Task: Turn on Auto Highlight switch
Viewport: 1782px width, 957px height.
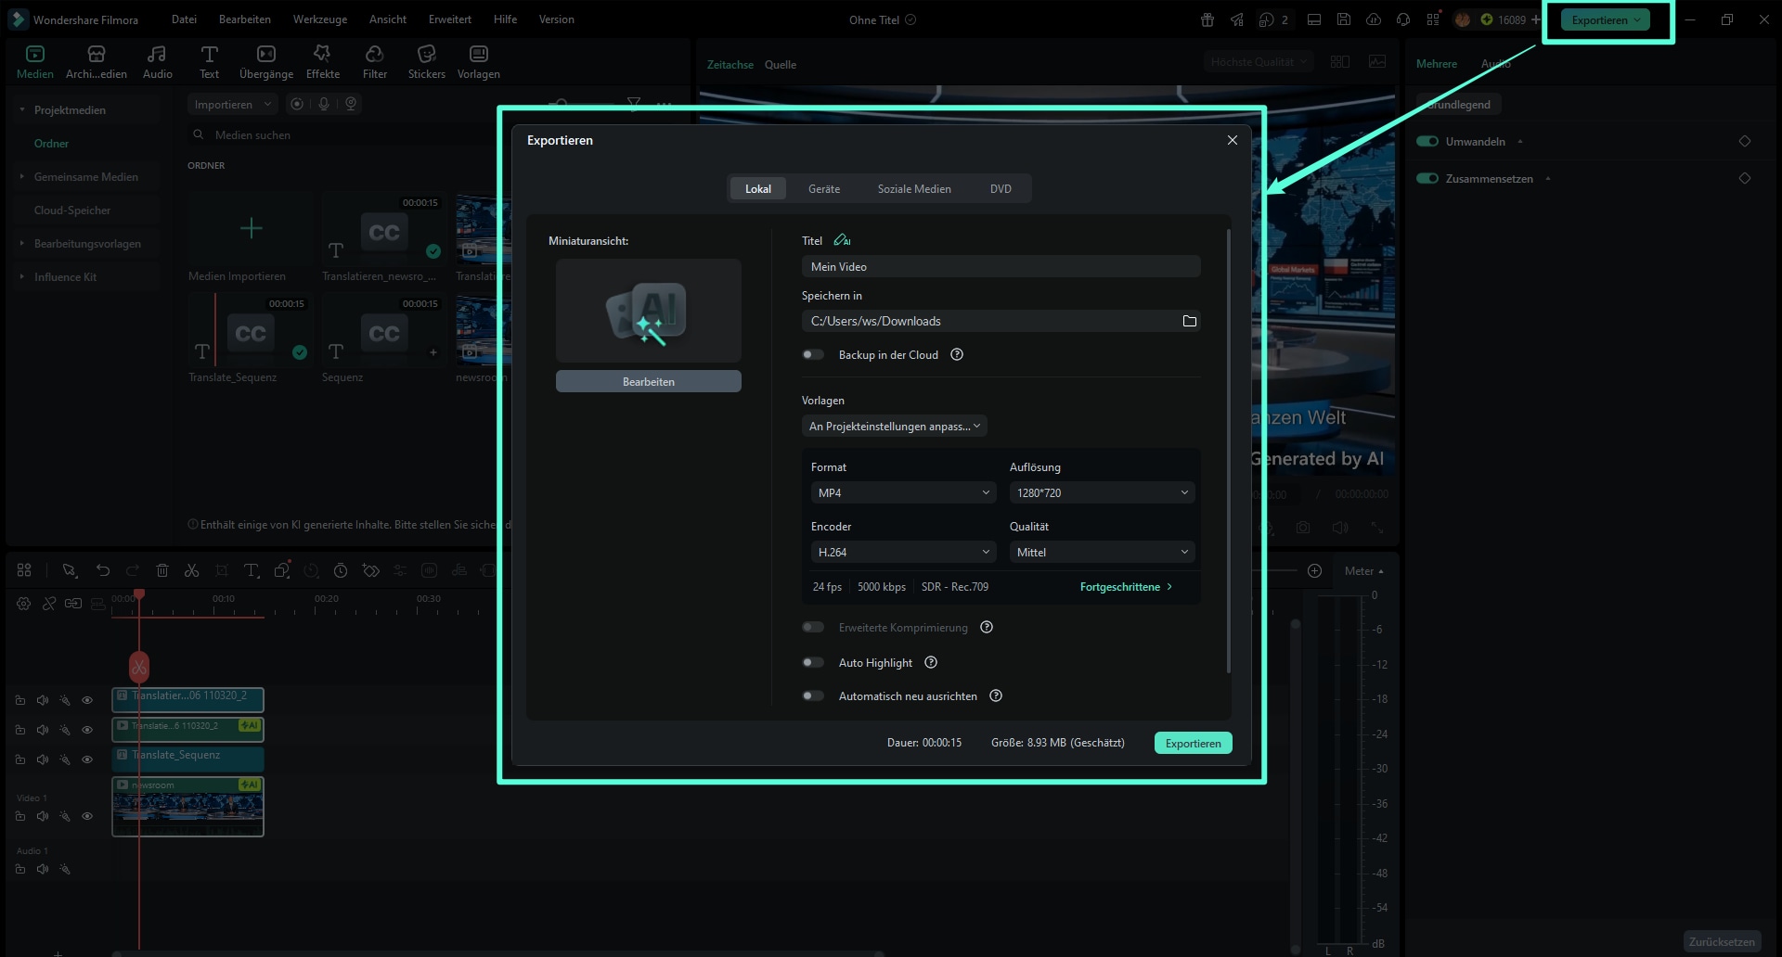Action: click(813, 662)
